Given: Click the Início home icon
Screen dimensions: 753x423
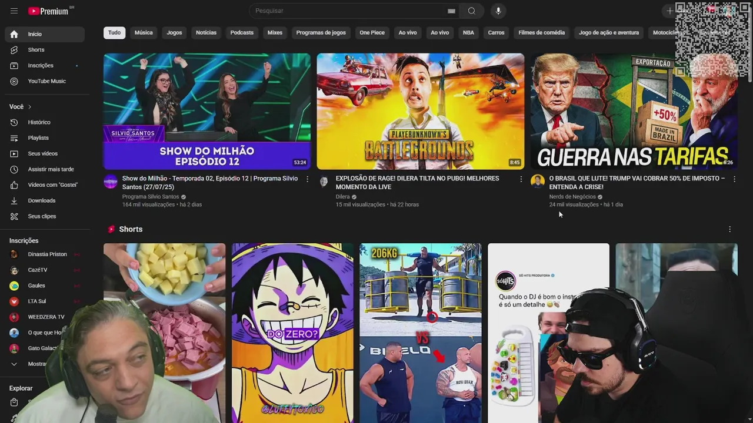Looking at the screenshot, I should (x=14, y=34).
